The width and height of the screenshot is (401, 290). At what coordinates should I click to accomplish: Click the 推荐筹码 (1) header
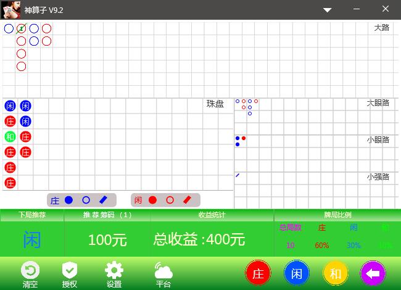coord(107,215)
